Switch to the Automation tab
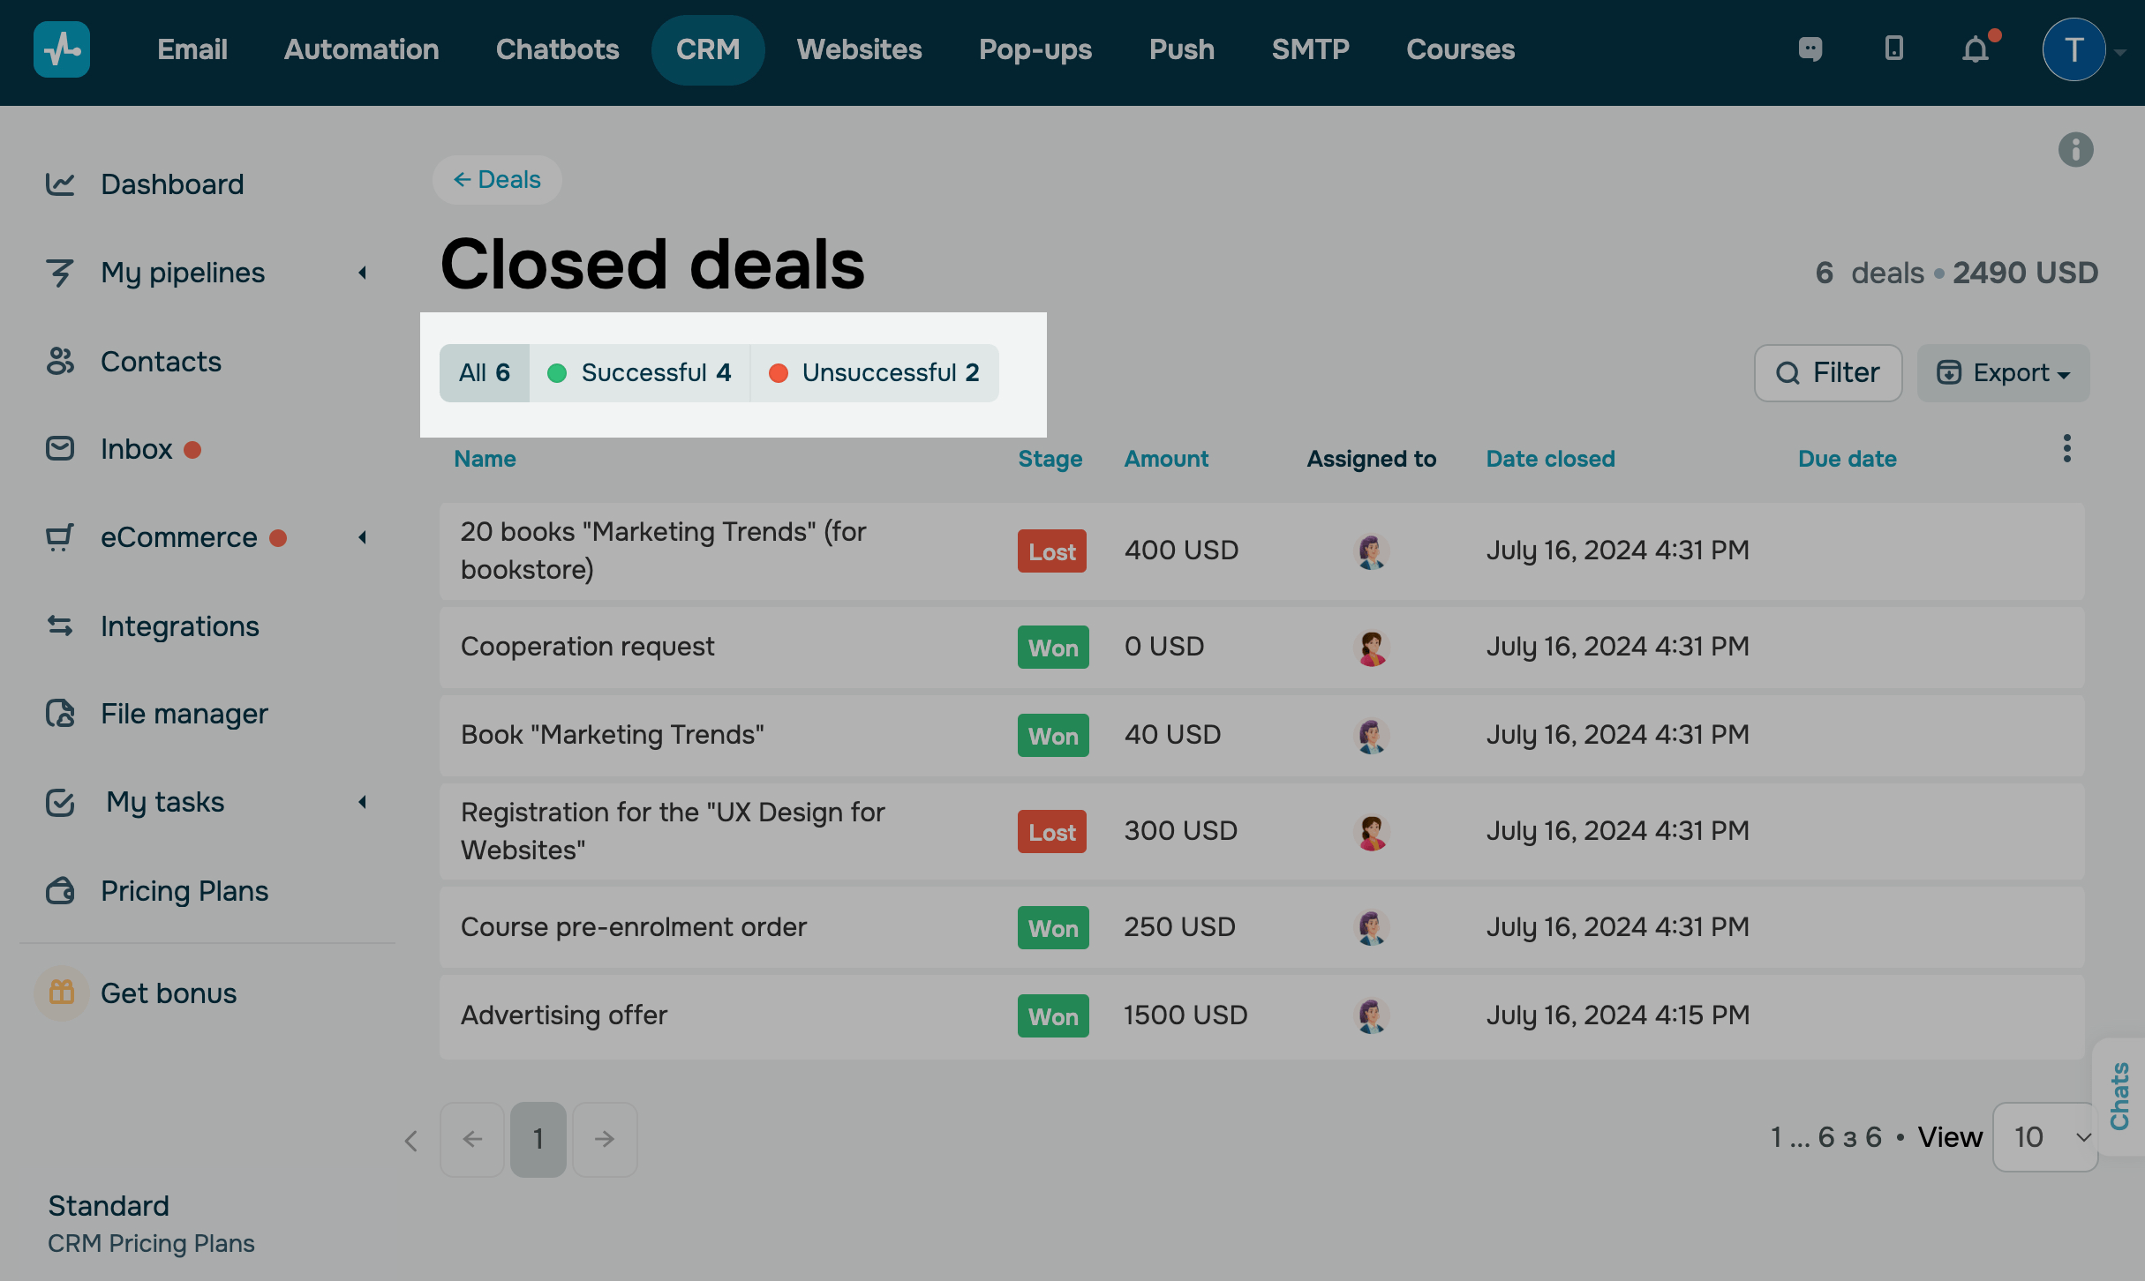Image resolution: width=2145 pixels, height=1281 pixels. [x=361, y=49]
